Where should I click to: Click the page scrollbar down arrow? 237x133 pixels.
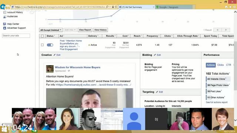point(236,120)
